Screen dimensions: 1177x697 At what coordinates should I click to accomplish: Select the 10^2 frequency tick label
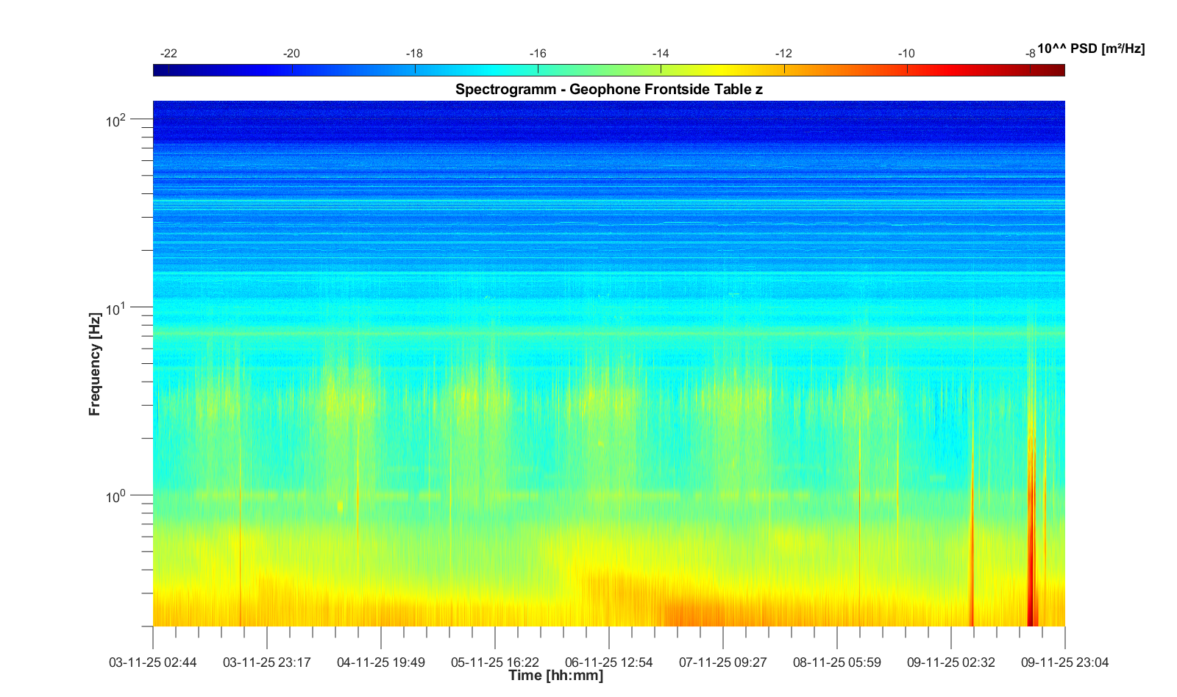pos(116,119)
